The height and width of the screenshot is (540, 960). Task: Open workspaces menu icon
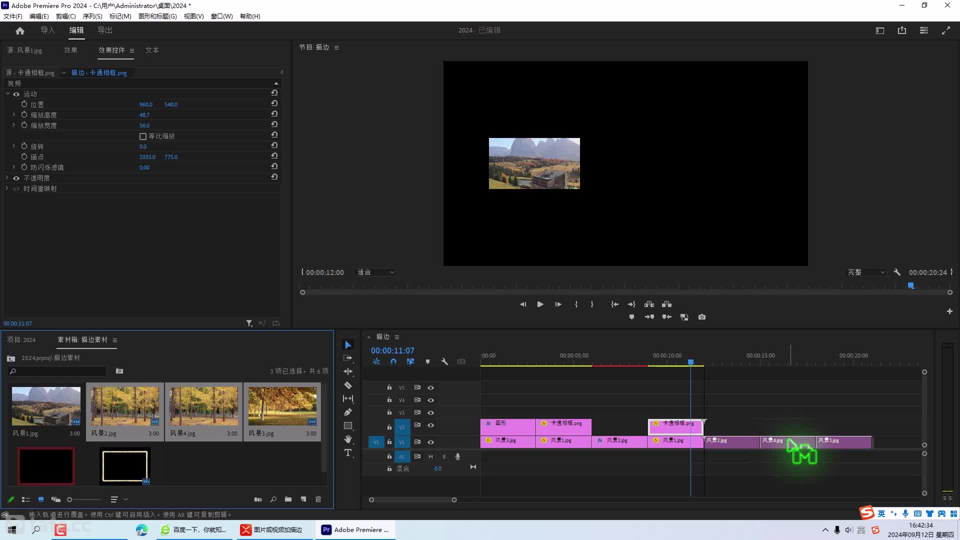point(924,30)
